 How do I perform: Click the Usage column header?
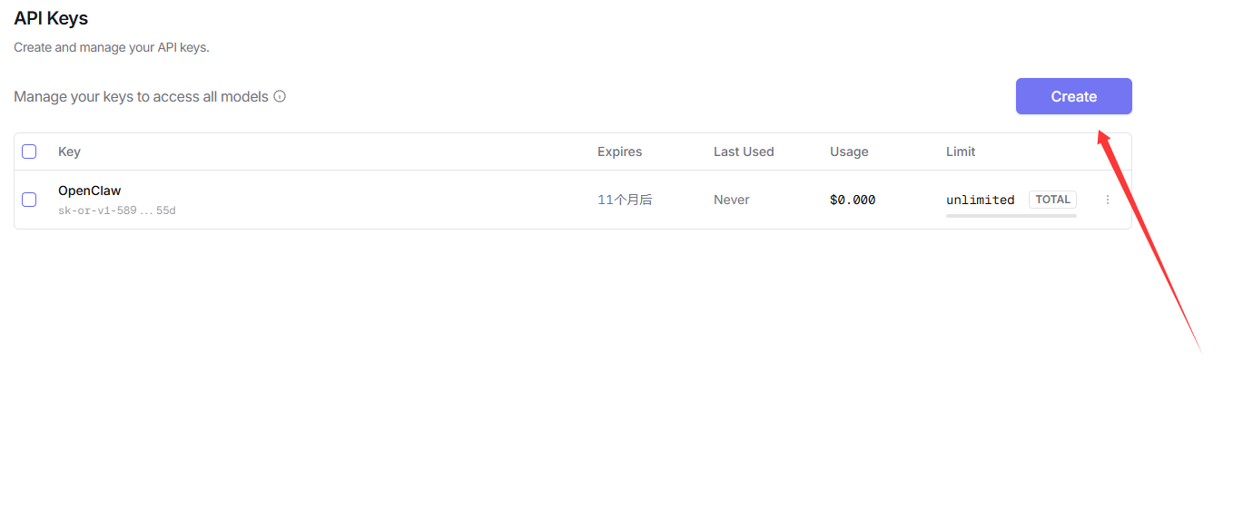coord(849,151)
